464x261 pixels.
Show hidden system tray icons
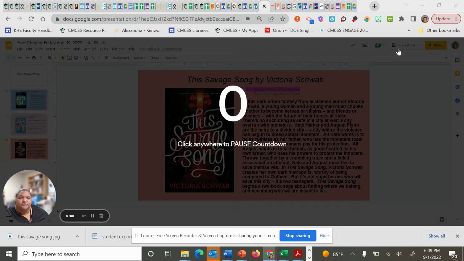pos(352,254)
